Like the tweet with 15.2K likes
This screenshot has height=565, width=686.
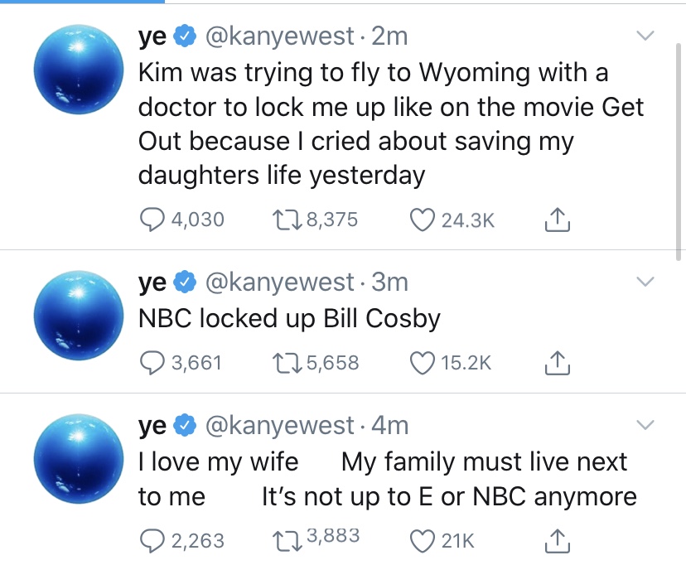[x=423, y=363]
